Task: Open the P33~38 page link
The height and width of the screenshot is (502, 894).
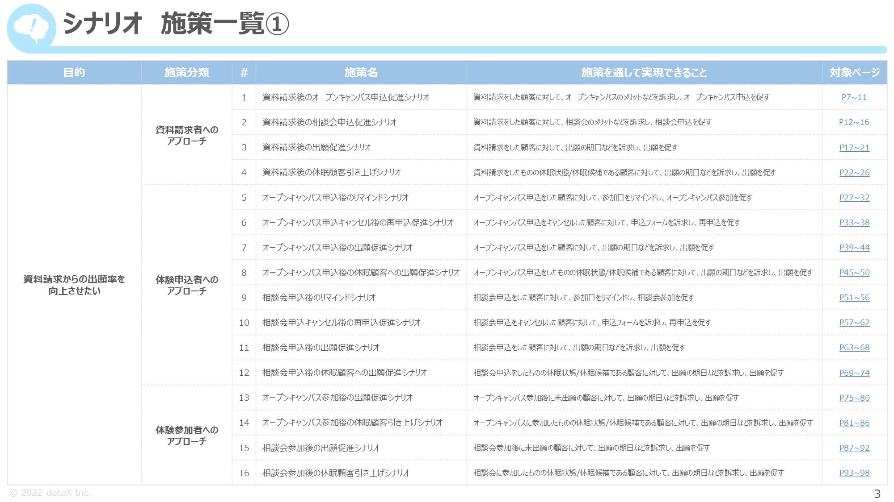Action: pyautogui.click(x=854, y=222)
